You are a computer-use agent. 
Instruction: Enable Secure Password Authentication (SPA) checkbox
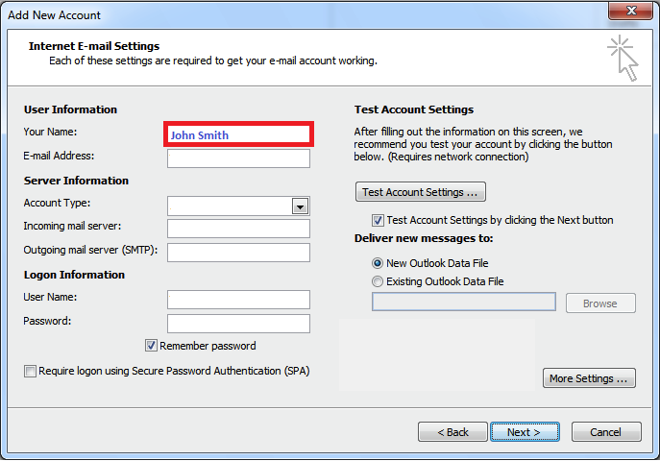(30, 371)
